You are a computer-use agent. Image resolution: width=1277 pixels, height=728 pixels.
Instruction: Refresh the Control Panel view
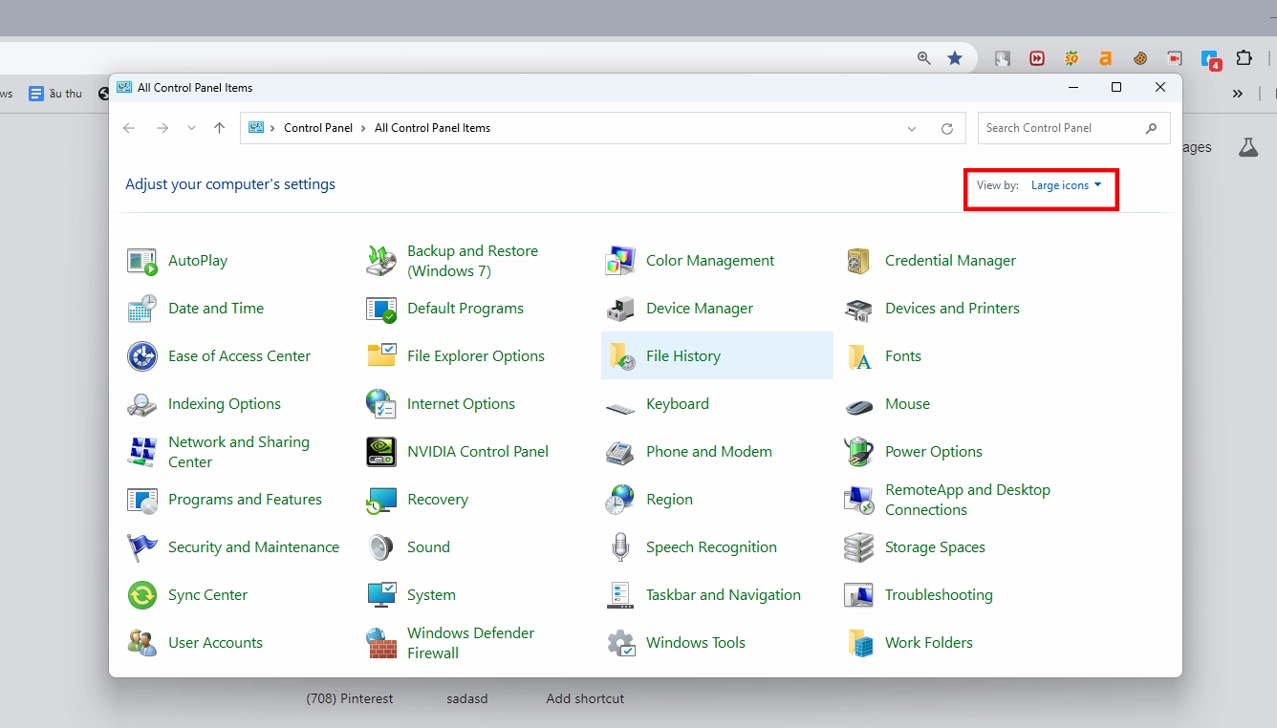tap(947, 129)
